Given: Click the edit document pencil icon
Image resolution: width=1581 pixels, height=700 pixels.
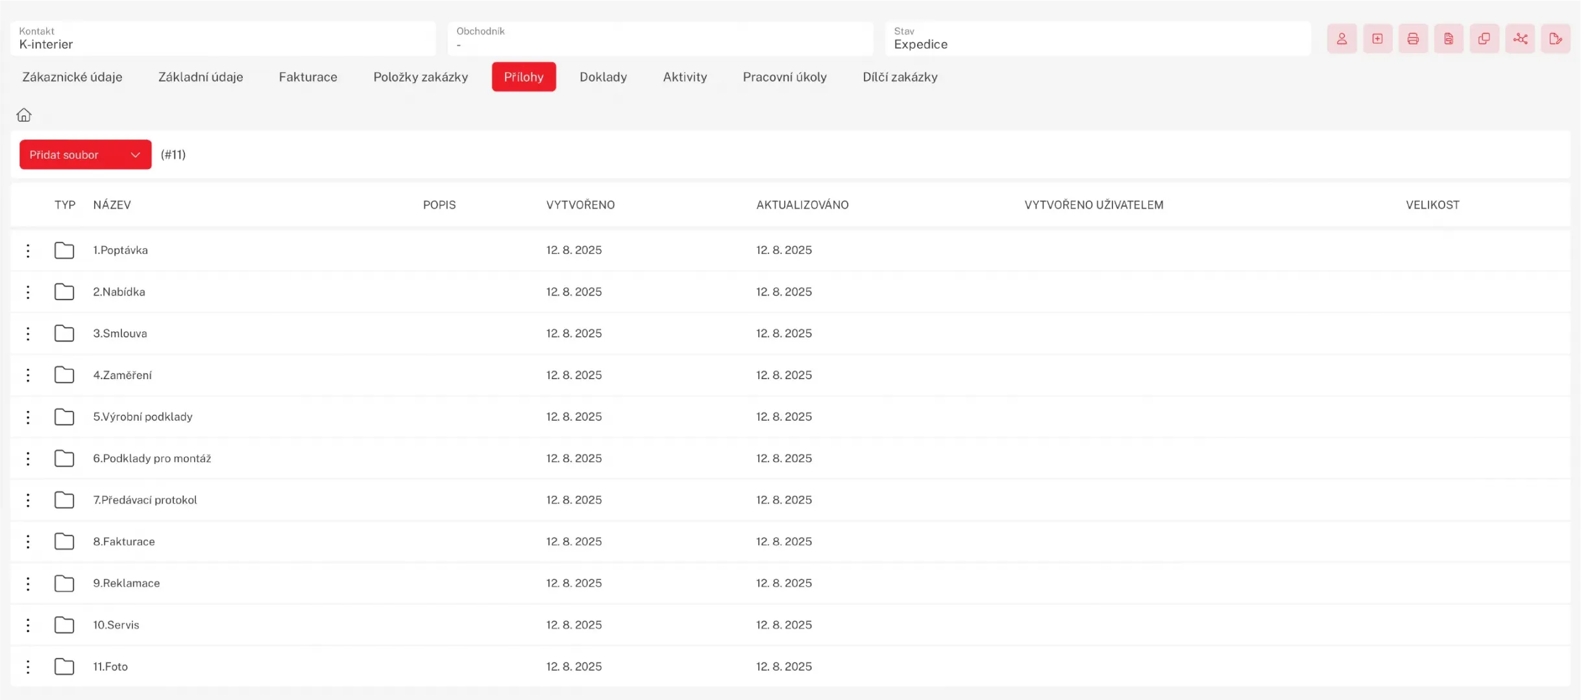Looking at the screenshot, I should coord(1556,39).
